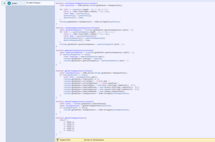Click the 'if (questionSequences != null){' line
Screen dimensions: 215x142
point(75,55)
